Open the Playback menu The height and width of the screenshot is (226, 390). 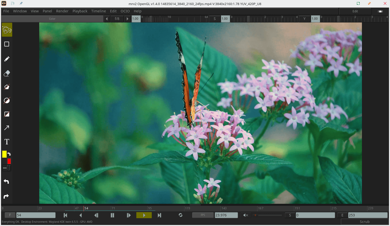point(80,11)
